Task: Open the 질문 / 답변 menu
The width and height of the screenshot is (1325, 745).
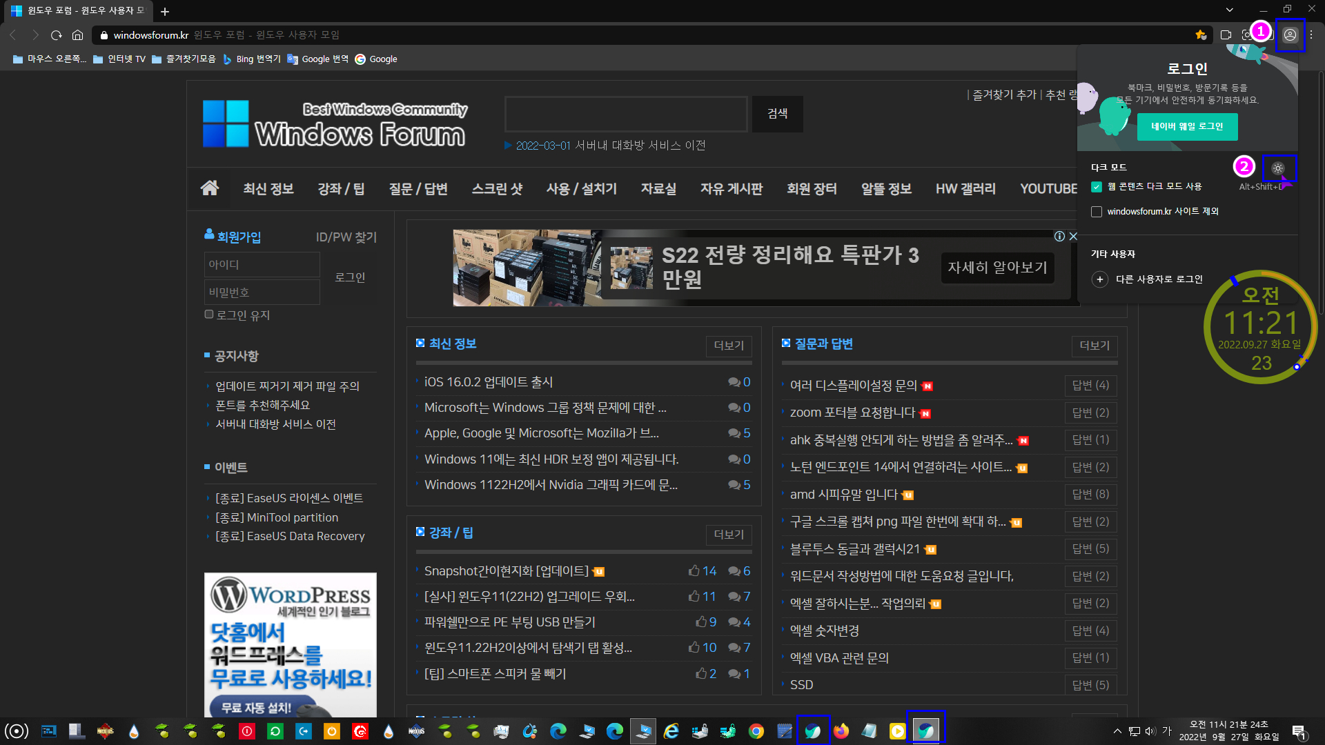Action: click(418, 189)
